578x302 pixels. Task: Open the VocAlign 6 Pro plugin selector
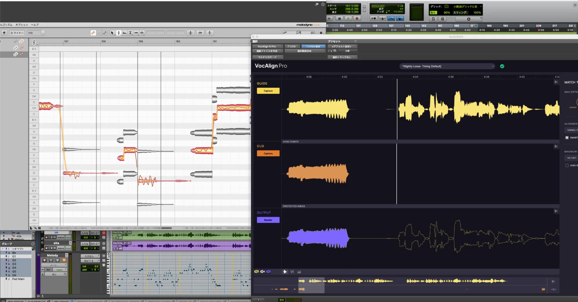click(x=267, y=47)
